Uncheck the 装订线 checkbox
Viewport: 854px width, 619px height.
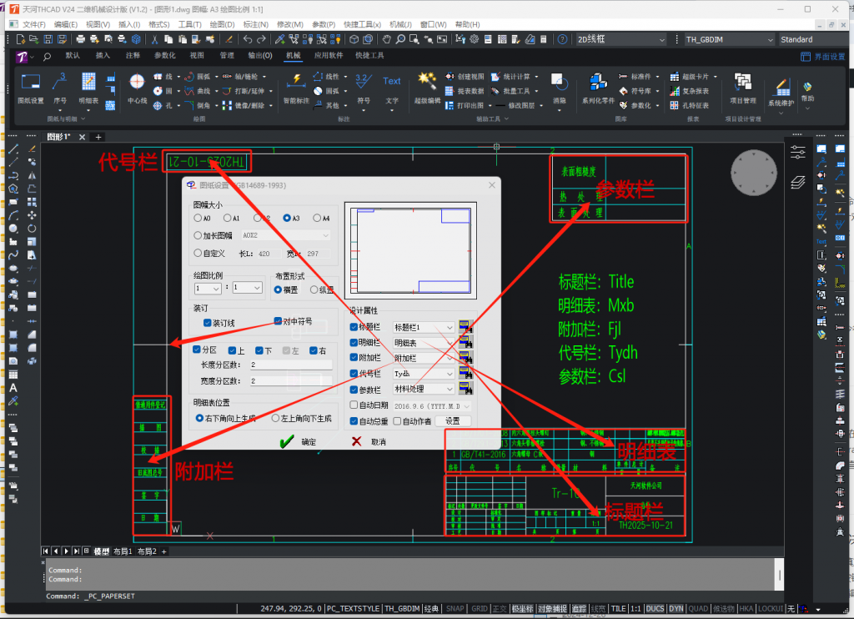208,322
